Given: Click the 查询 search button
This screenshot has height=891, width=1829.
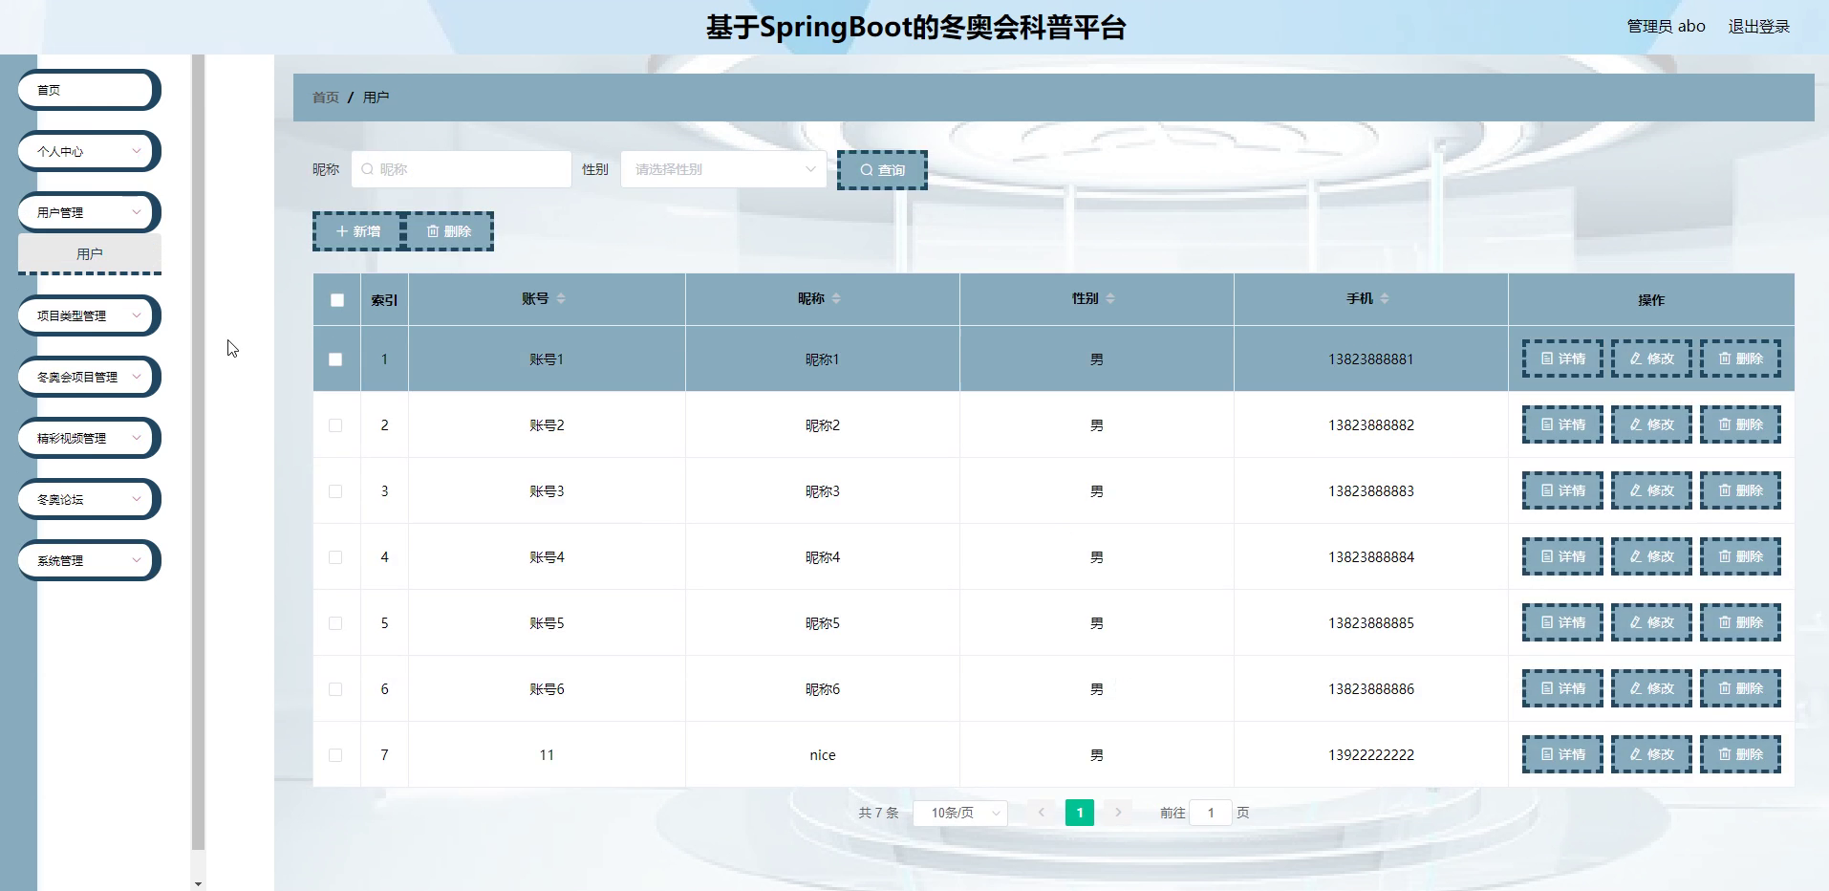Looking at the screenshot, I should pyautogui.click(x=882, y=170).
